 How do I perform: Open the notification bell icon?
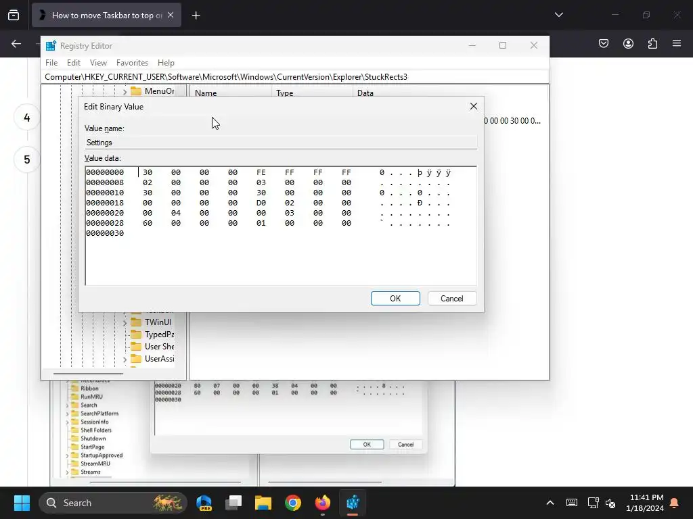[675, 503]
